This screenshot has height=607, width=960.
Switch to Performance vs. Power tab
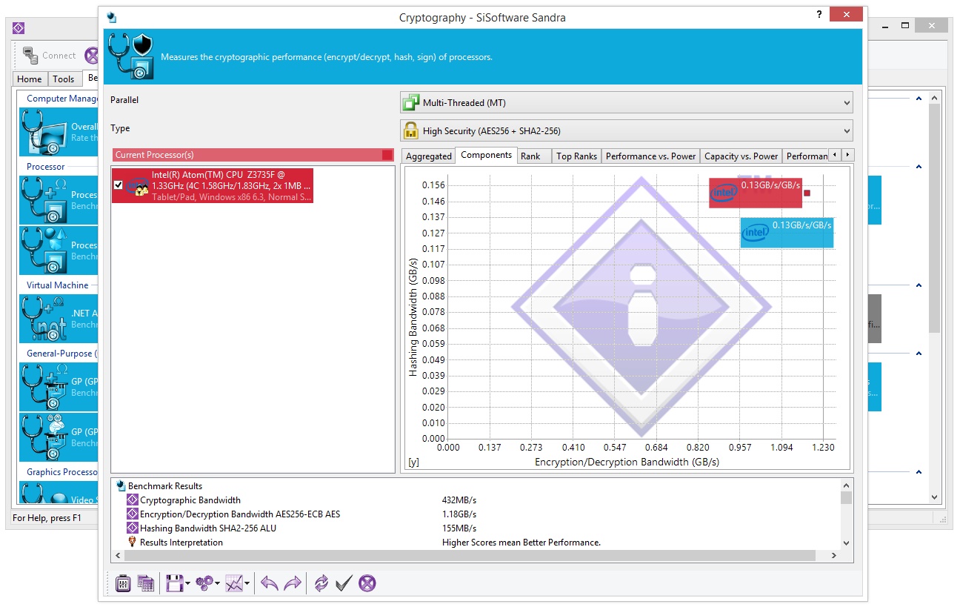coord(651,156)
